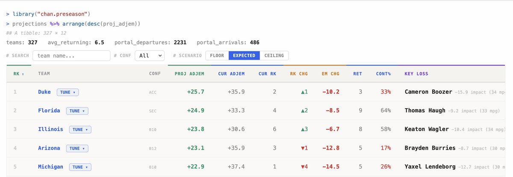513x177 pixels.
Task: Click Michigan's current AdjEM +37.4
Action: pos(236,167)
